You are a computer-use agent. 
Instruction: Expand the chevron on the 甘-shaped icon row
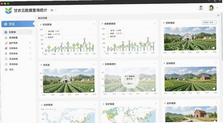click(30, 53)
